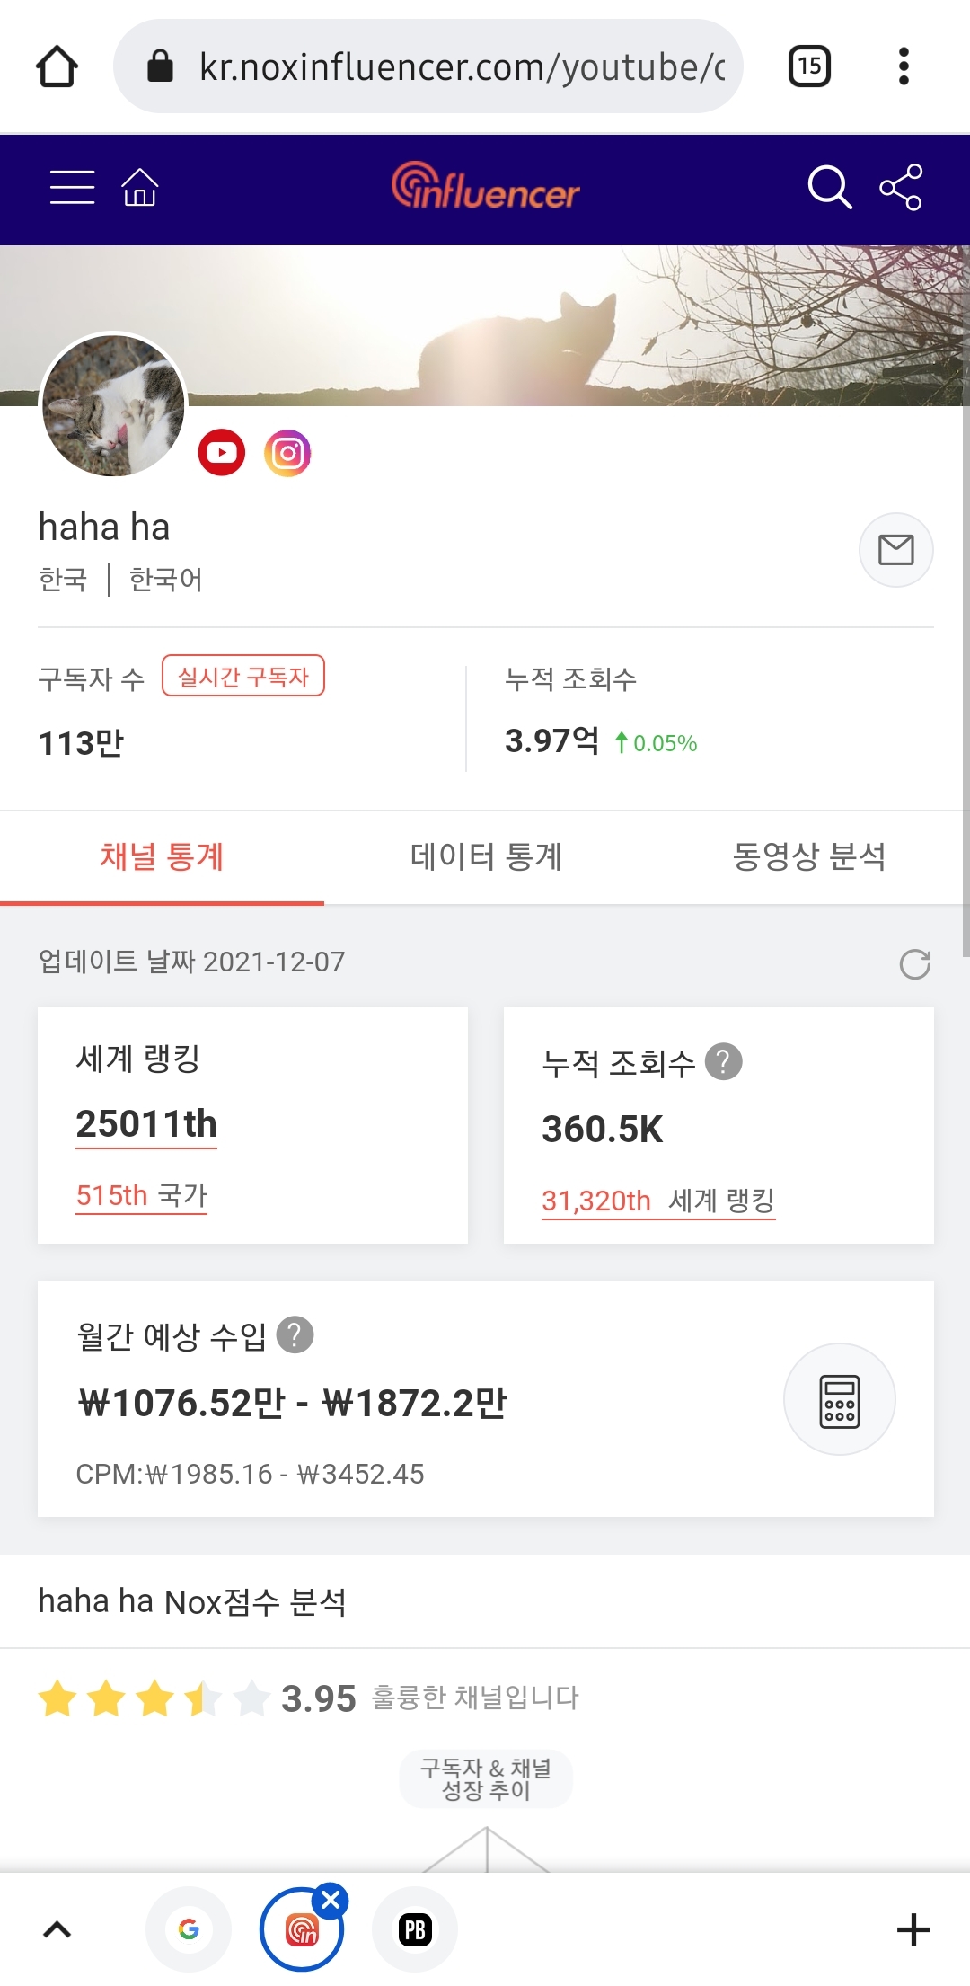Open the browser three-dot overflow menu
The width and height of the screenshot is (970, 1986).
point(904,66)
